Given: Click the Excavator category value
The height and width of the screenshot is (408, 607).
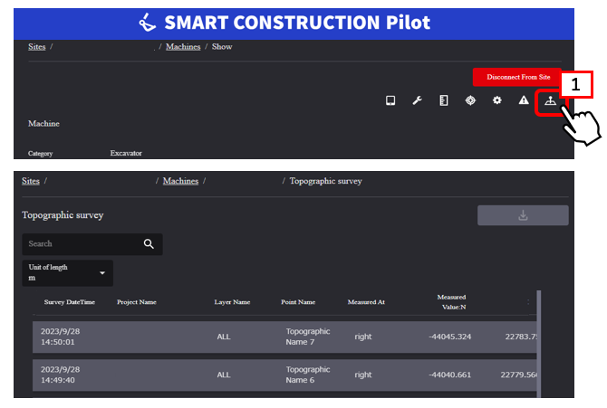Looking at the screenshot, I should tap(126, 153).
